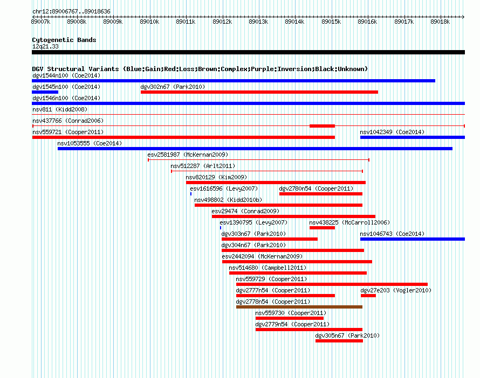This screenshot has width=480, height=378.
Task: Click nsv438225 (McCarroll2006) label
Action: click(x=349, y=222)
